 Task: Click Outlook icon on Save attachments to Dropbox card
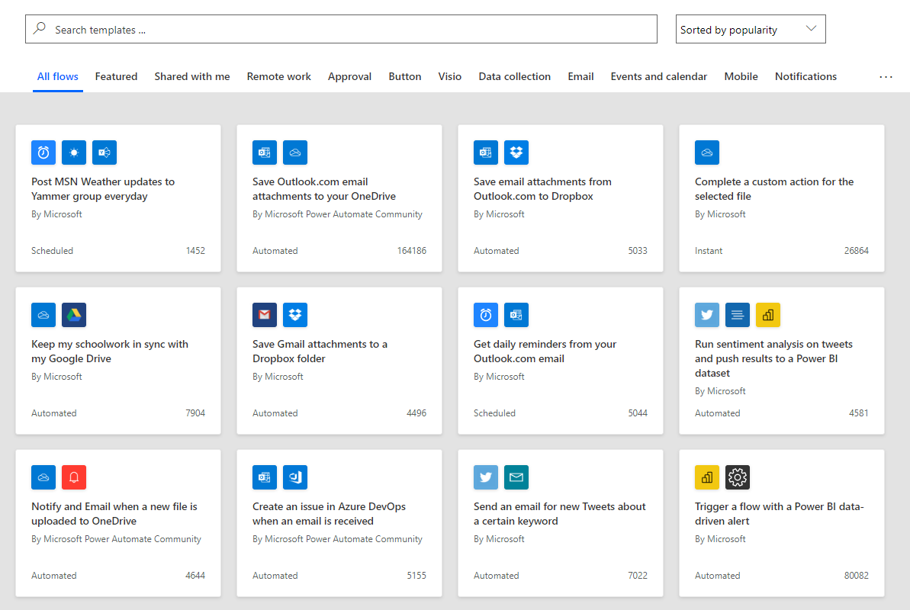pyautogui.click(x=486, y=152)
